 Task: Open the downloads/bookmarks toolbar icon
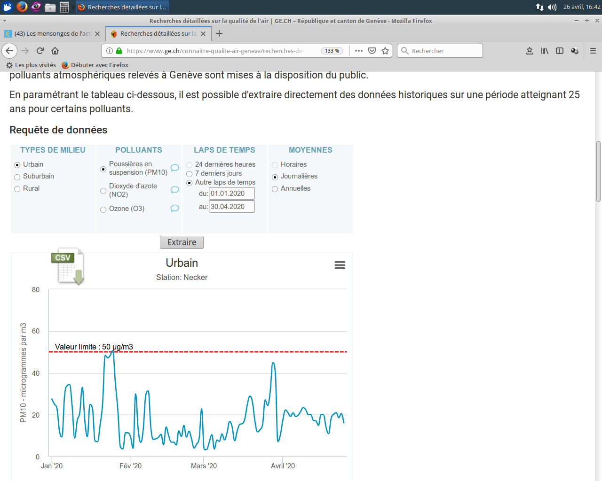point(530,51)
